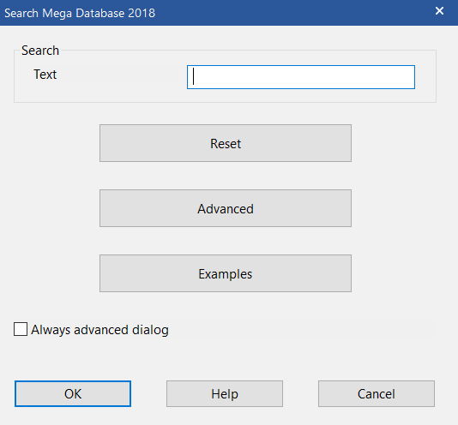This screenshot has height=425, width=458.
Task: Confirm the search with OK
Action: coord(73,393)
